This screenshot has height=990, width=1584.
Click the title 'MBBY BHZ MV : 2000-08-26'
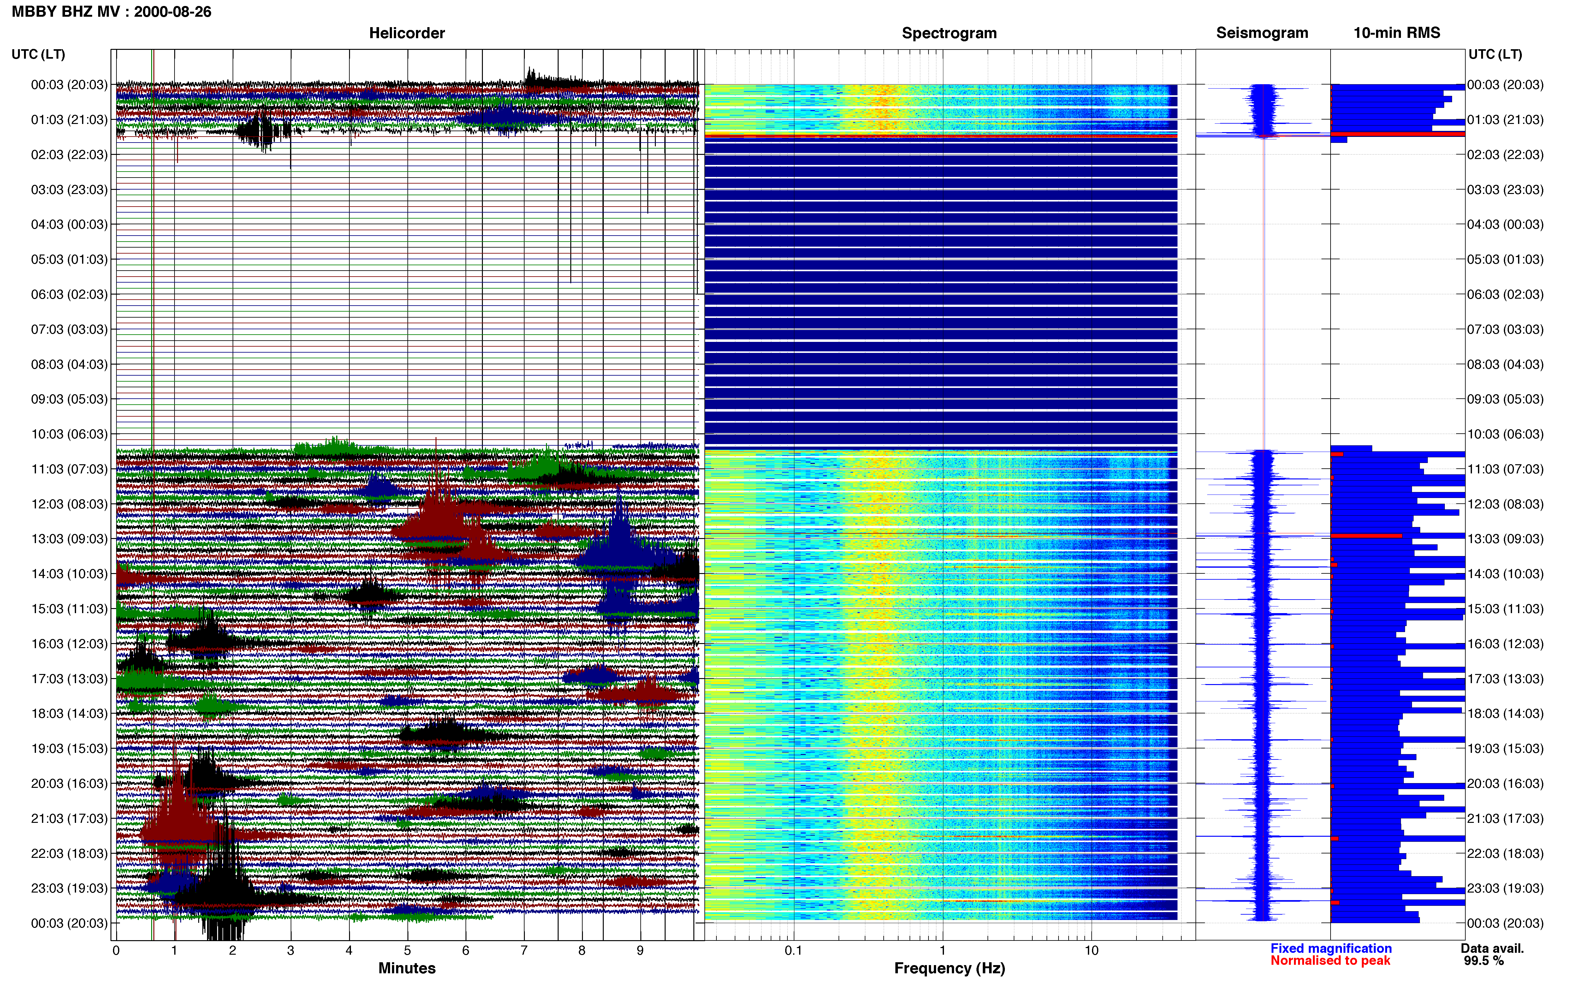point(111,12)
